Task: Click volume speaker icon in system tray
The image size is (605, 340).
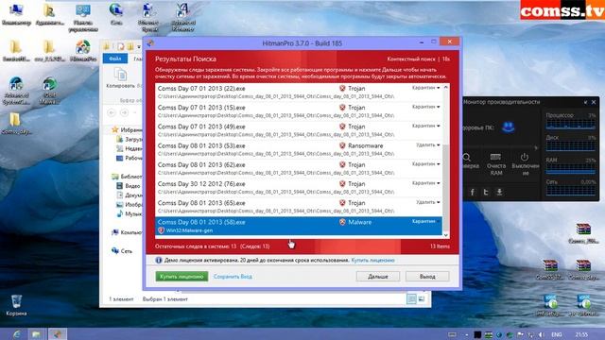Action: [542, 334]
